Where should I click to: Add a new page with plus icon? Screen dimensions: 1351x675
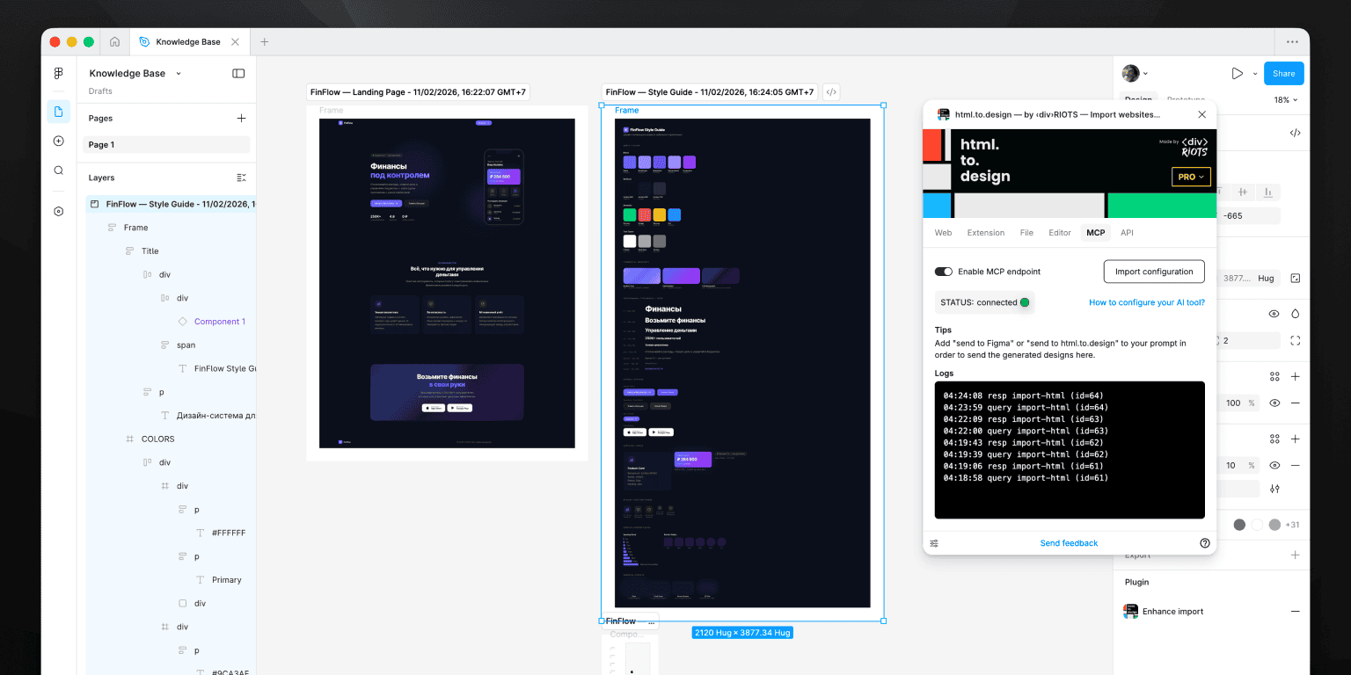tap(241, 119)
